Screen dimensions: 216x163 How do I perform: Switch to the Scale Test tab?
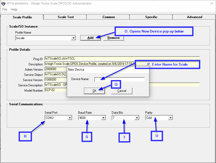tap(66, 17)
